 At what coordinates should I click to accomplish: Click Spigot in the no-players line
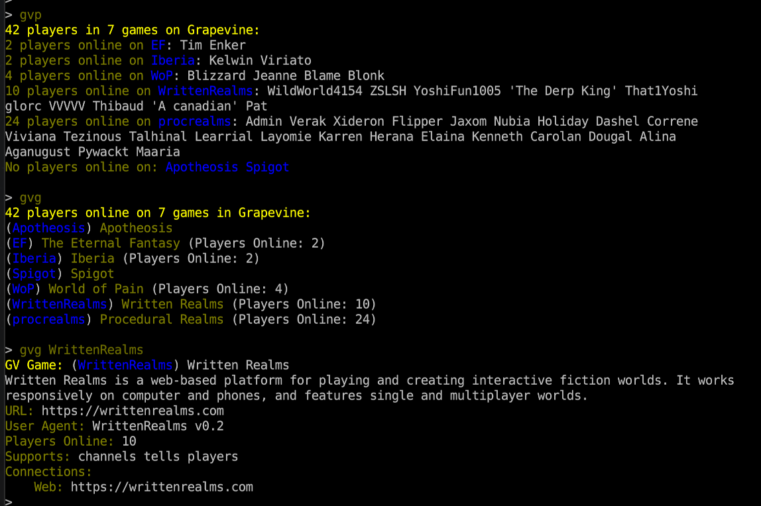[268, 167]
